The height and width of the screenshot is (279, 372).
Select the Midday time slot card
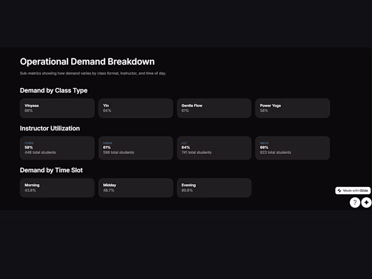(x=135, y=188)
